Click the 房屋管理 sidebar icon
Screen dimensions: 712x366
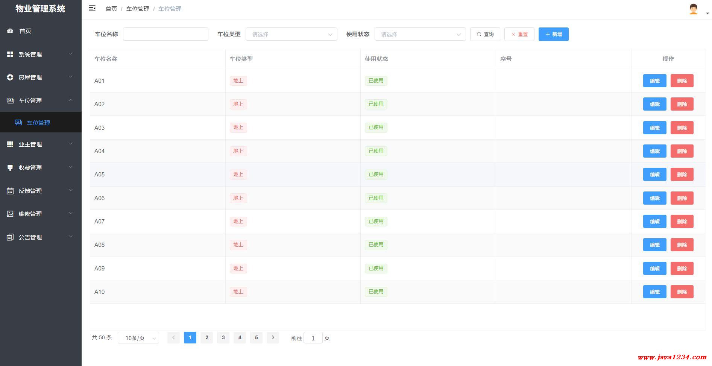tap(10, 77)
